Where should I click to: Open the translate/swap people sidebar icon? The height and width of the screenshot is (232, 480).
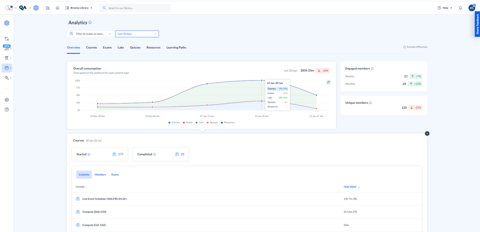click(x=7, y=39)
